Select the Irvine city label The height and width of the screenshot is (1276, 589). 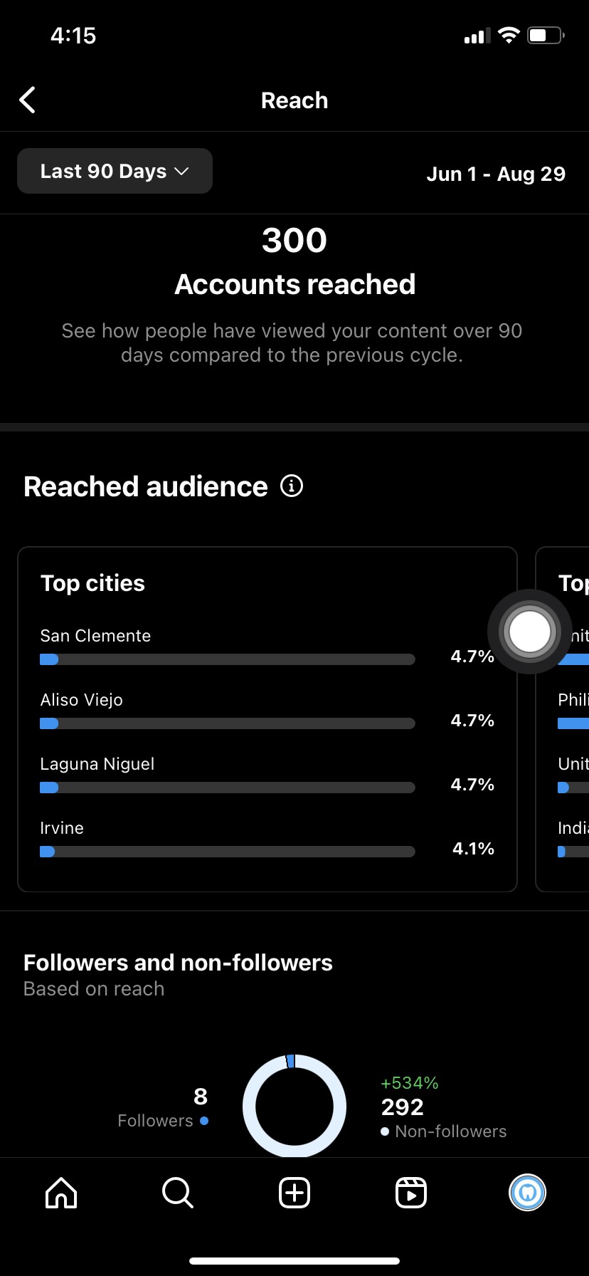point(62,828)
